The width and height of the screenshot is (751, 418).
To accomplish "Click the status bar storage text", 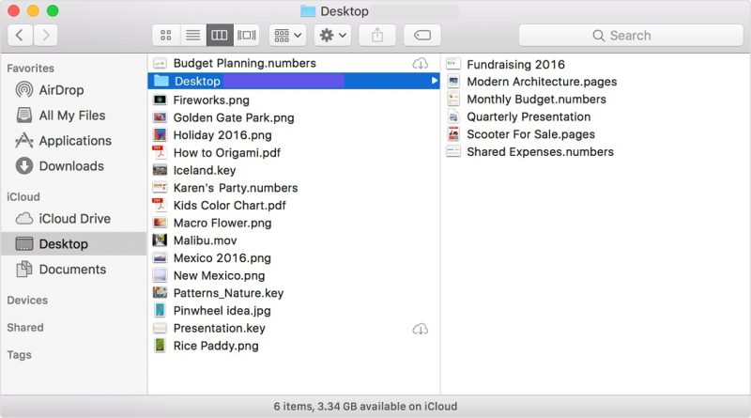I will click(365, 407).
